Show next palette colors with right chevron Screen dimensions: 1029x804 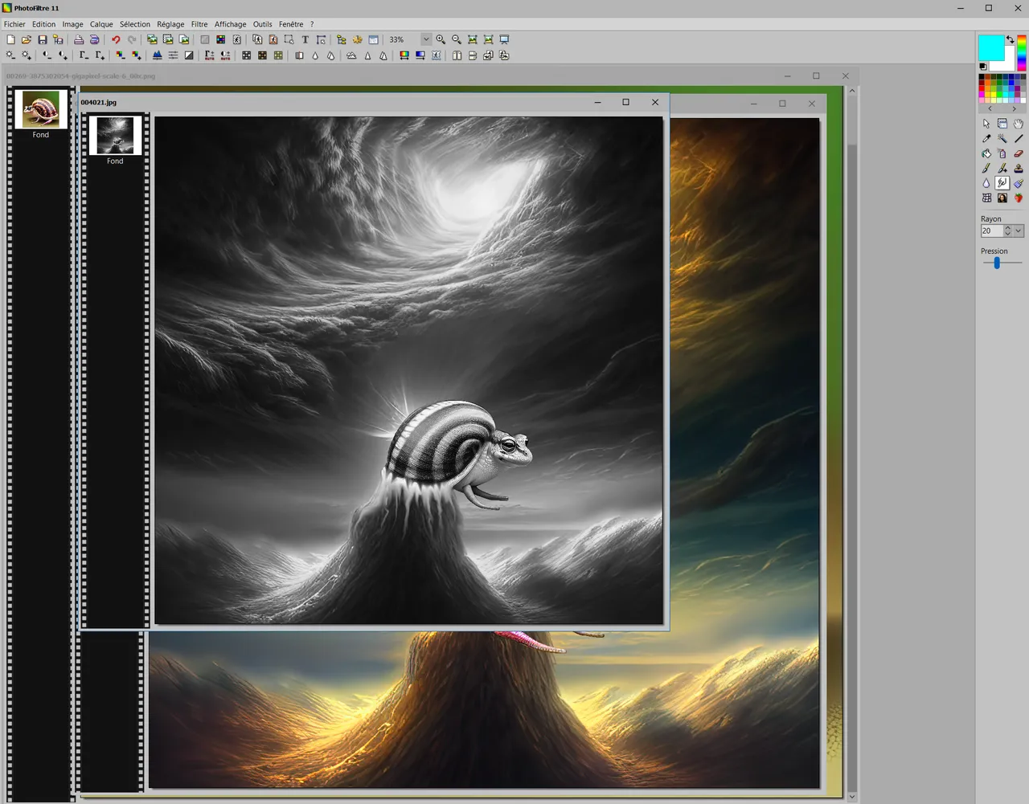click(x=1014, y=108)
